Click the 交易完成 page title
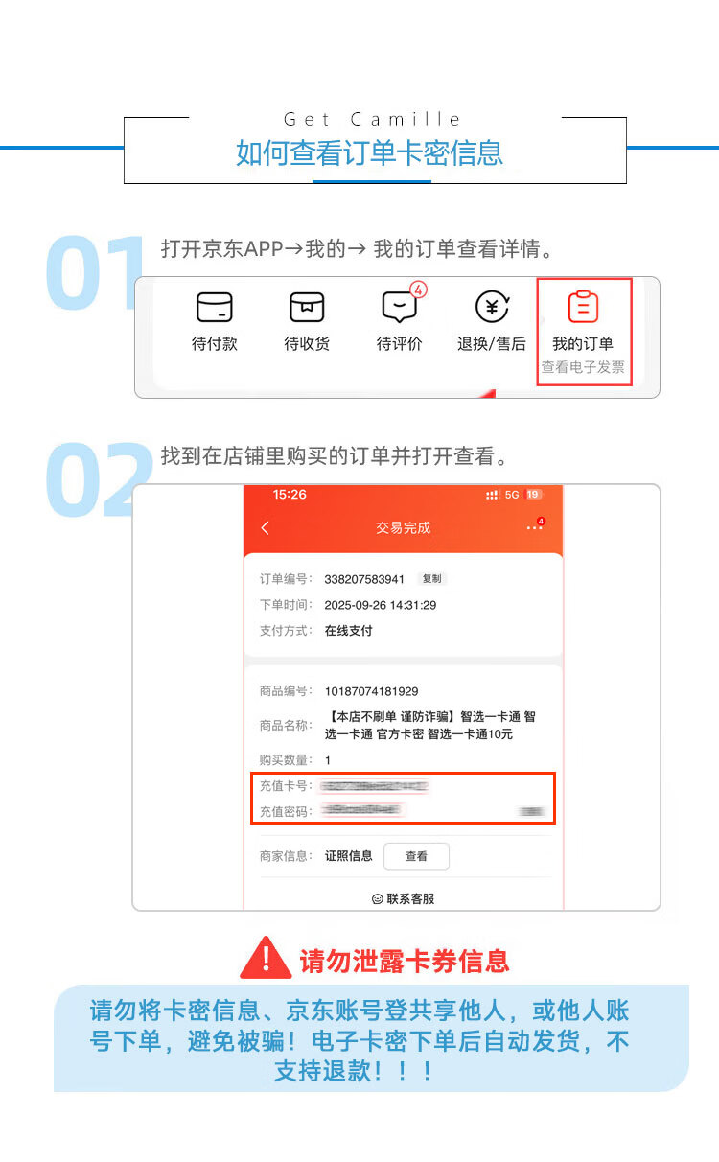This screenshot has width=719, height=1162. pyautogui.click(x=404, y=528)
